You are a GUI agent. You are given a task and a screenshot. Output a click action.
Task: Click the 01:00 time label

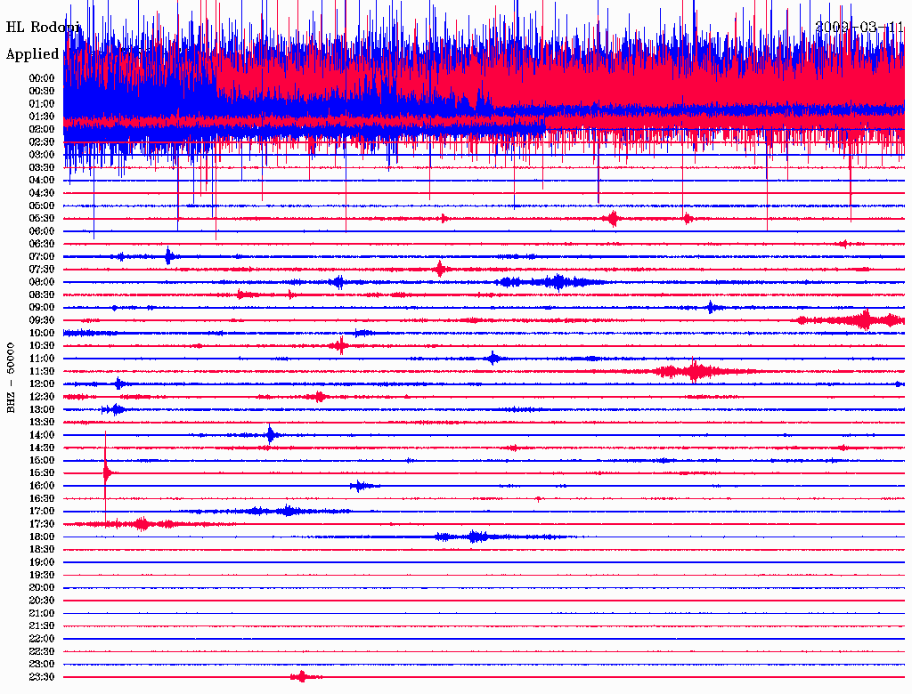tap(41, 103)
